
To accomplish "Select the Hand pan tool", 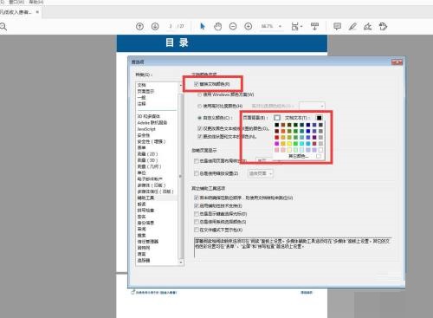I will coord(217,27).
